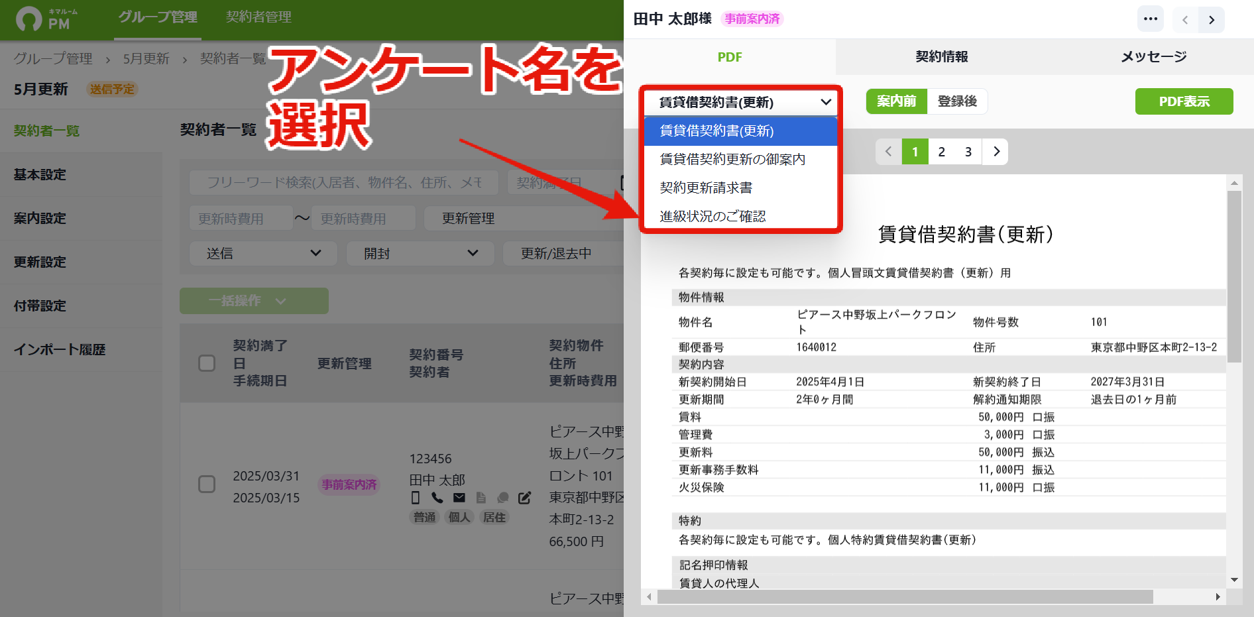This screenshot has height=617, width=1254.
Task: Go to PDF page 2
Action: point(942,152)
